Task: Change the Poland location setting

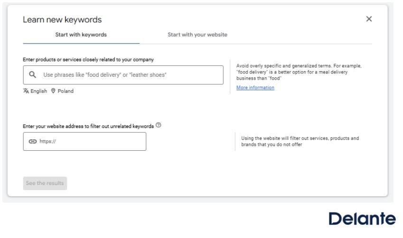Action: [x=66, y=91]
